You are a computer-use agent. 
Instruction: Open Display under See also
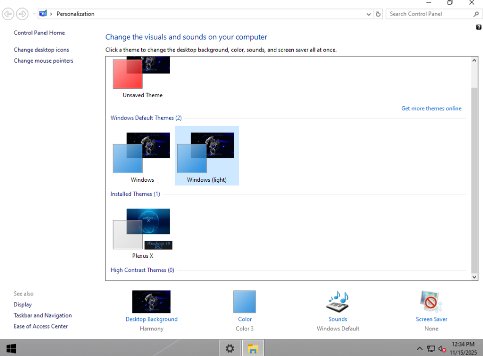click(23, 304)
